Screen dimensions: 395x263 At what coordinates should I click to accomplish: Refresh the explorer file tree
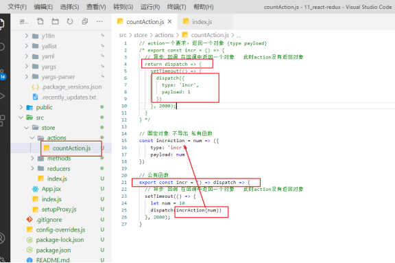70,21
